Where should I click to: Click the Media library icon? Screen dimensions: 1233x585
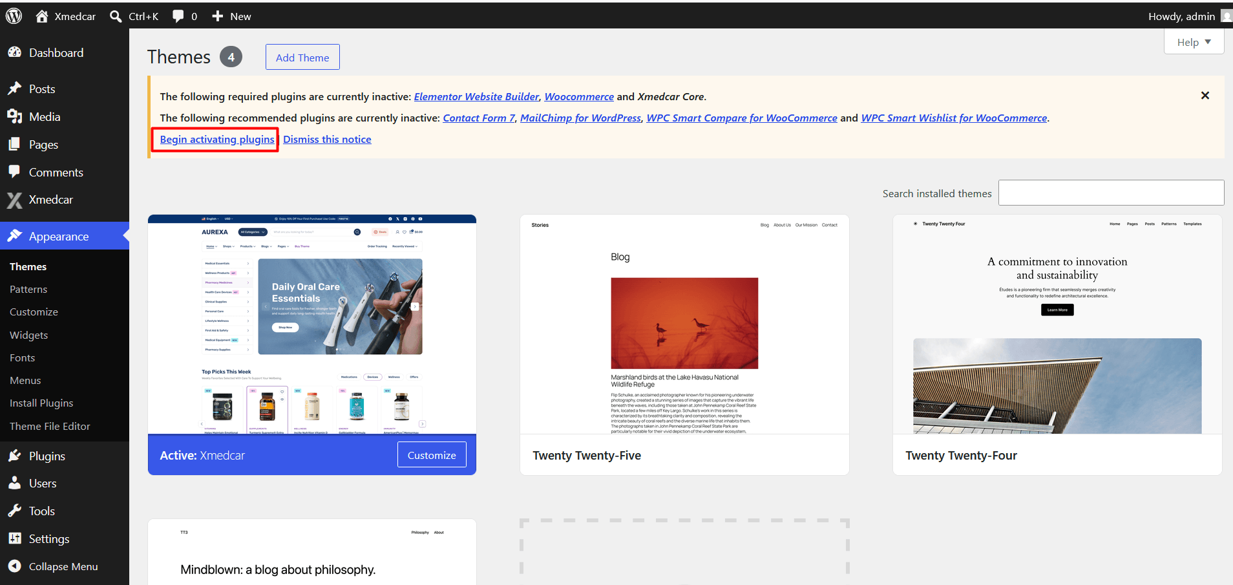(15, 116)
